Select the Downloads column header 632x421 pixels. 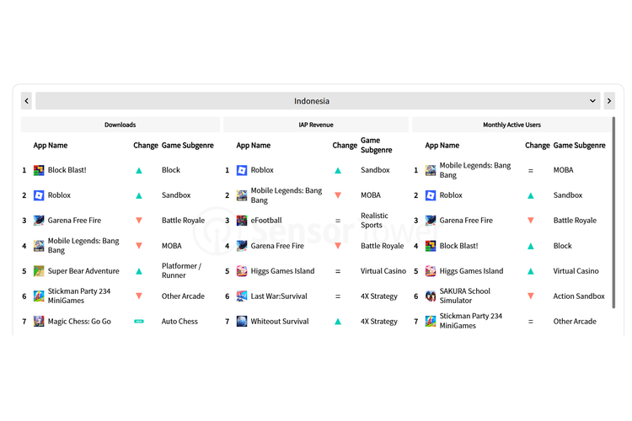(x=121, y=125)
